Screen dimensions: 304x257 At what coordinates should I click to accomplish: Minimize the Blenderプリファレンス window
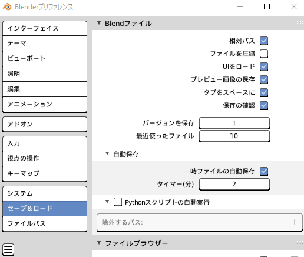tap(240, 6)
